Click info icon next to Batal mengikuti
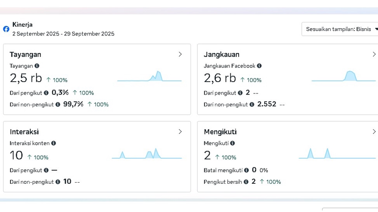The width and height of the screenshot is (378, 212). pos(246,170)
